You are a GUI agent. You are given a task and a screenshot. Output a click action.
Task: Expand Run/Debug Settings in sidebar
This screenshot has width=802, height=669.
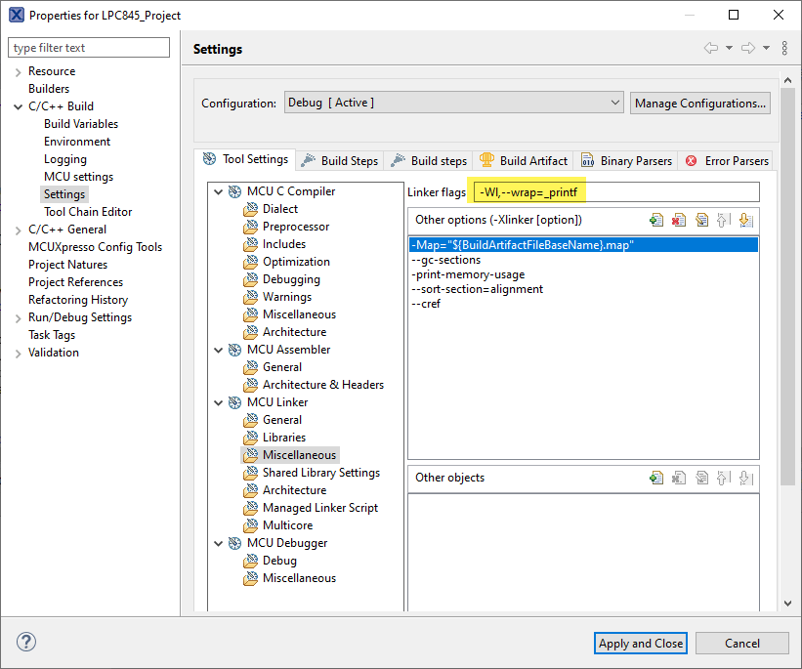pyautogui.click(x=18, y=317)
